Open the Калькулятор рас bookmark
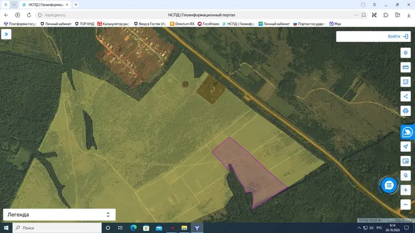Viewport: 415px width, 233px height. (113, 24)
